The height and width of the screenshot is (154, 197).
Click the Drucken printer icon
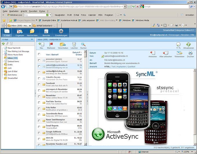190,53
